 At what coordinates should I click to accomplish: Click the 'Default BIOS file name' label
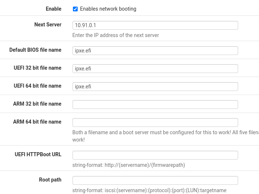pos(35,50)
